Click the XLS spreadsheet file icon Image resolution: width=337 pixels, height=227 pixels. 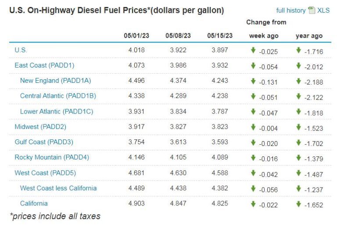312,10
